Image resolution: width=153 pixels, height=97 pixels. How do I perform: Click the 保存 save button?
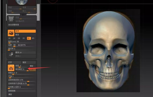click(x=29, y=62)
